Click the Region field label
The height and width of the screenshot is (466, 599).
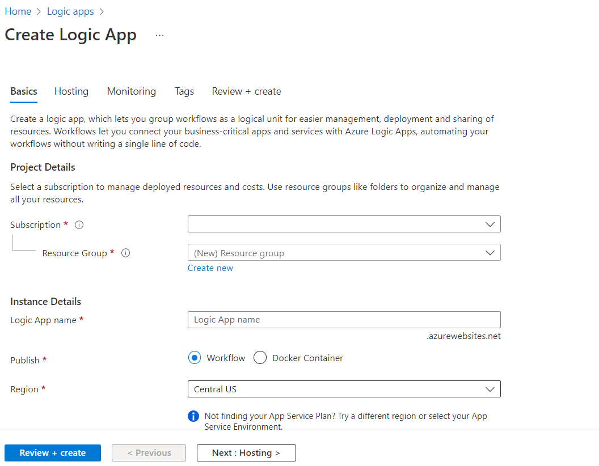[x=24, y=389]
